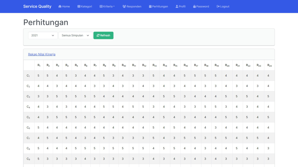
Task: Select the C7 row label
Action: [28, 138]
